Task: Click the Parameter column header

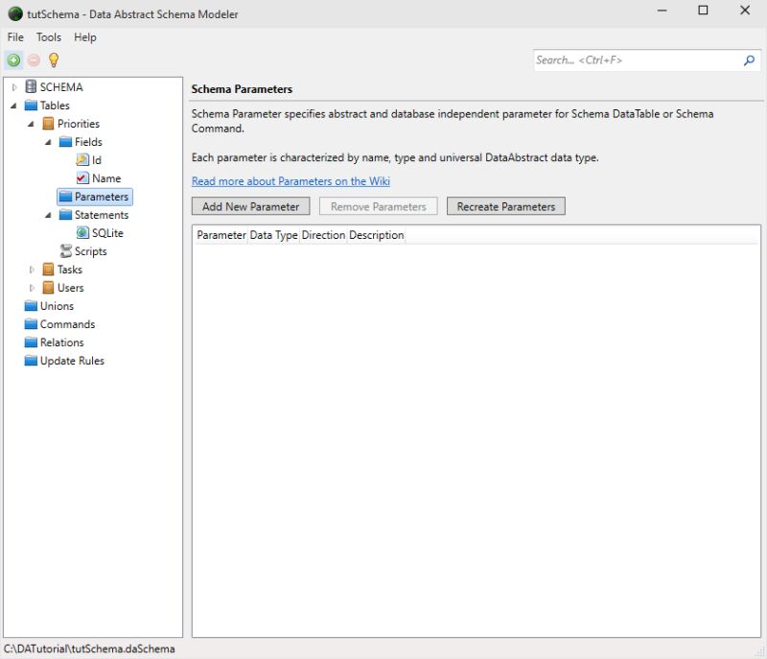Action: click(221, 235)
